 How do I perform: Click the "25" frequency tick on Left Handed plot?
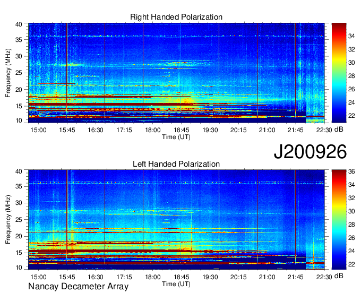19,220
